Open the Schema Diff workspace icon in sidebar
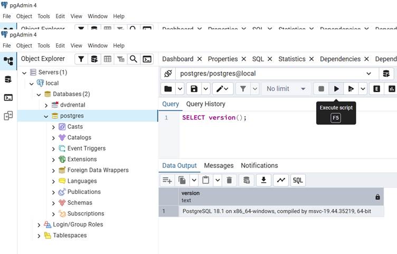 [8, 116]
